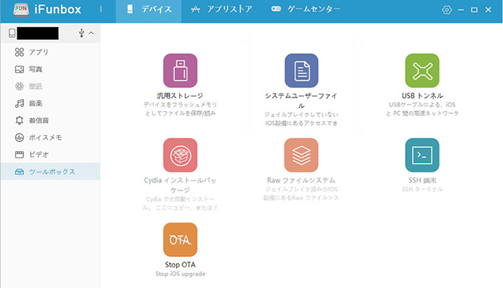
Task: Open ボイスメモ in the sidebar
Action: (x=50, y=138)
